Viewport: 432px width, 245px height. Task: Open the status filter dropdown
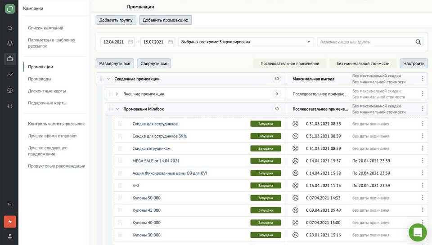(246, 42)
